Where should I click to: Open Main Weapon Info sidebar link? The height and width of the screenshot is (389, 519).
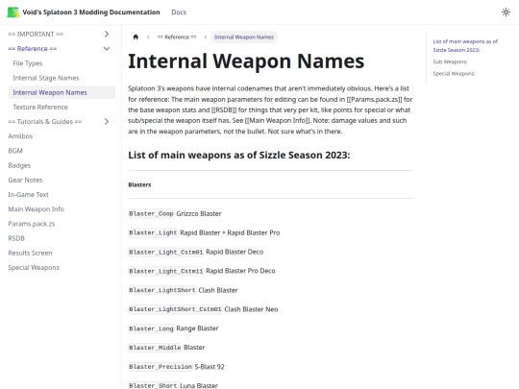[x=37, y=209]
